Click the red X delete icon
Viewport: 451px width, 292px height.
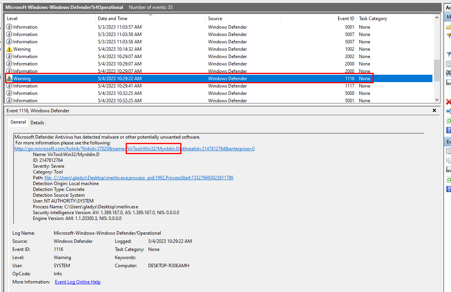point(448,102)
